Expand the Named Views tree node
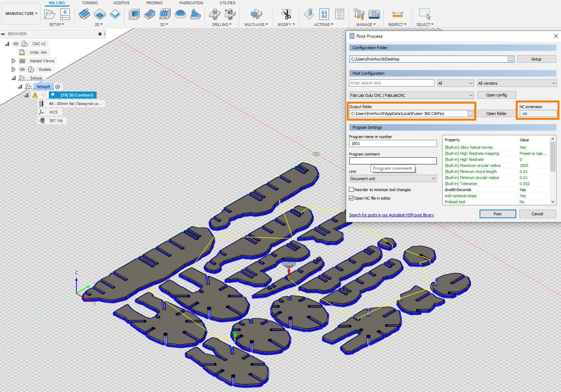Viewport: 561px width, 392px height. [14, 61]
